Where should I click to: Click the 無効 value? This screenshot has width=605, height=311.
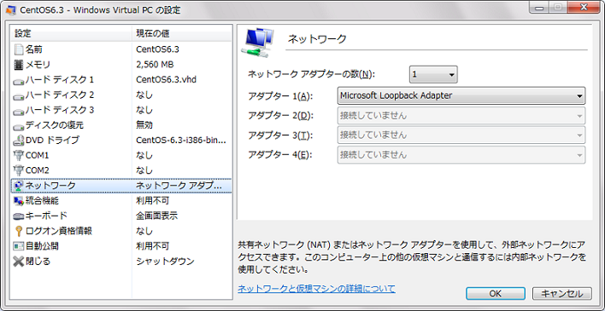click(x=144, y=125)
